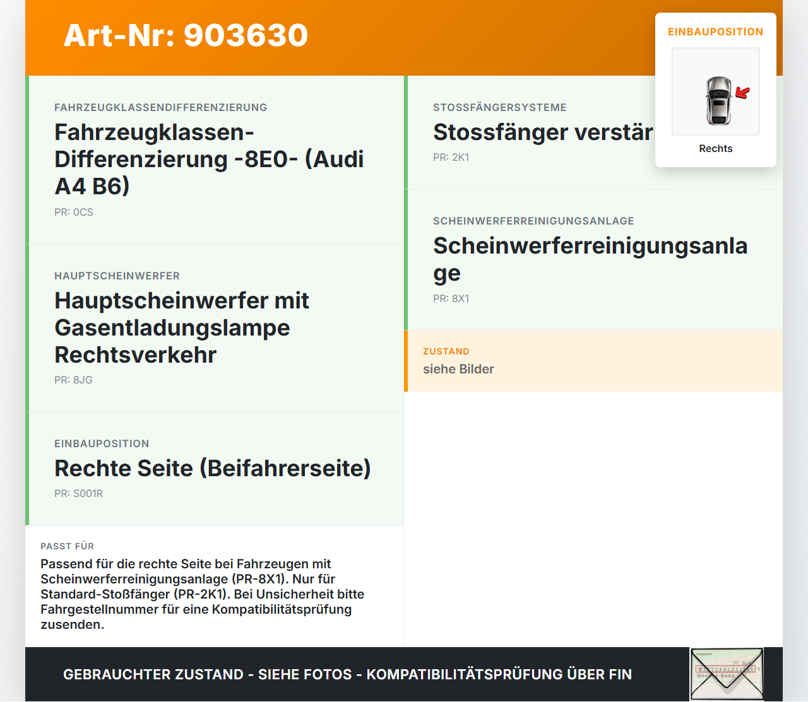Click the car position image with red arrow
The image size is (808, 702).
point(716,91)
